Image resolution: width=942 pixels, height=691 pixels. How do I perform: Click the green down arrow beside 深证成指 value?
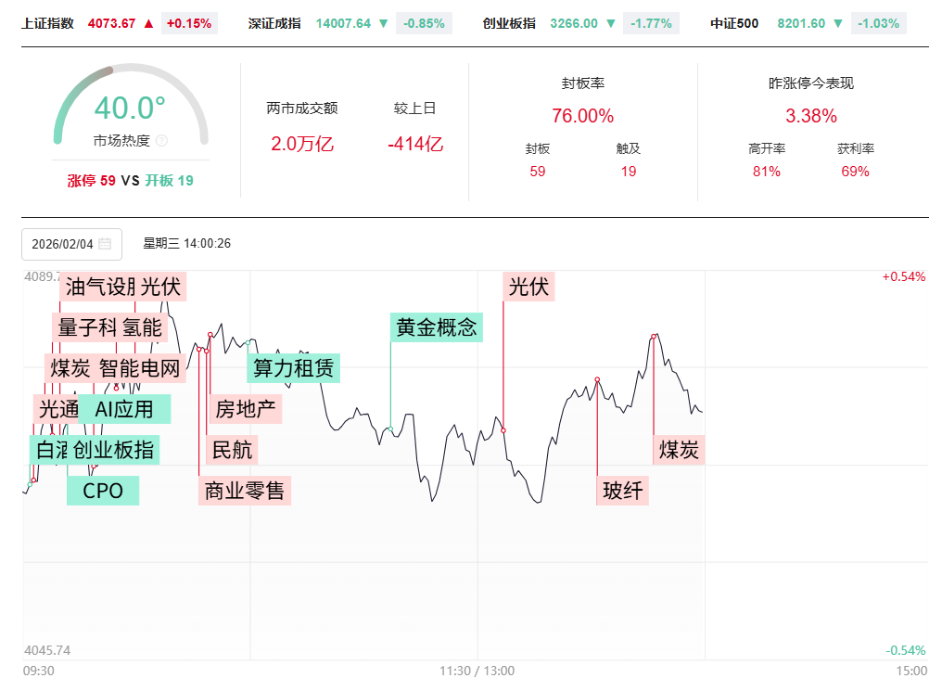(383, 23)
